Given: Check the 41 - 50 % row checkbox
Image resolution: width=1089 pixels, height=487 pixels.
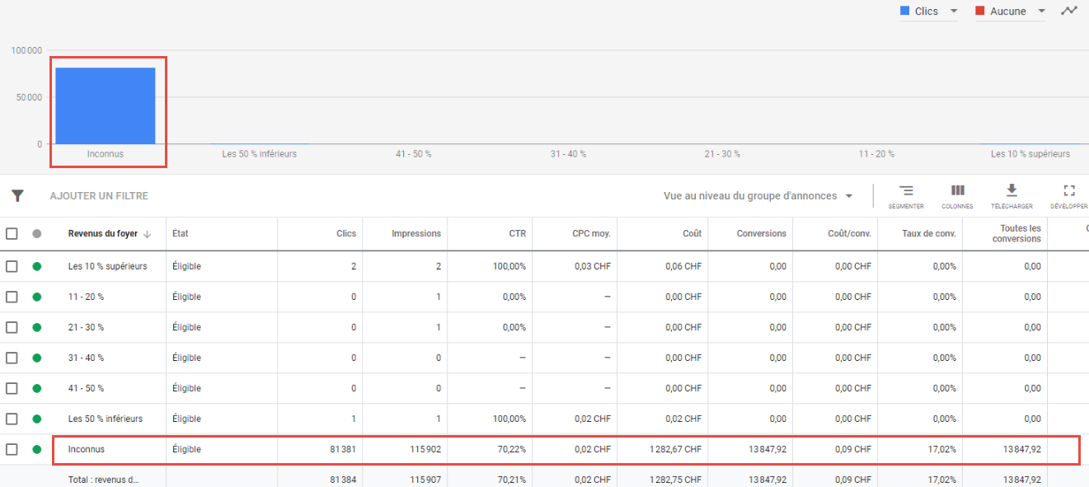Looking at the screenshot, I should (x=12, y=388).
